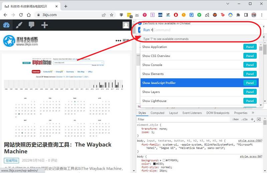Image resolution: width=267 pixels, height=173 pixels.
Task: Reload the 3kjs.com page
Action: 21,15
